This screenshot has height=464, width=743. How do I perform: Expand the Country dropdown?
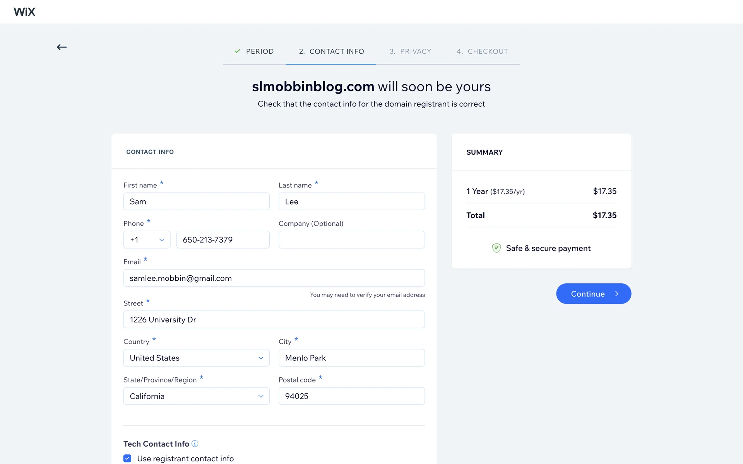point(196,358)
